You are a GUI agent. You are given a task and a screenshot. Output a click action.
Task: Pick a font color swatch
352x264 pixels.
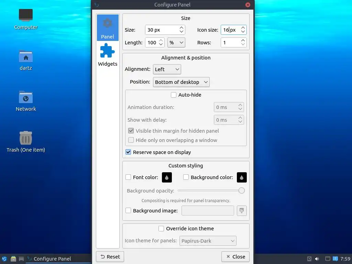pos(167,177)
